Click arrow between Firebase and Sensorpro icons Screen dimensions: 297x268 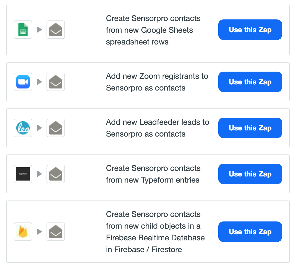(39, 232)
